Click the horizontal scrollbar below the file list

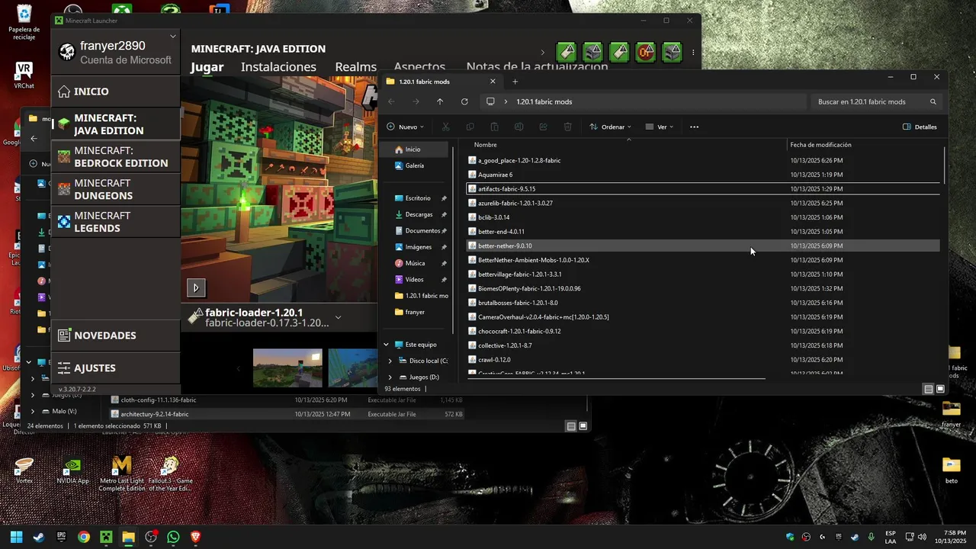616,378
